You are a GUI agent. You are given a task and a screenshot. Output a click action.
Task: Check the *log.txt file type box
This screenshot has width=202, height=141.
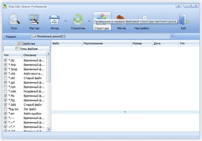(x=5, y=109)
